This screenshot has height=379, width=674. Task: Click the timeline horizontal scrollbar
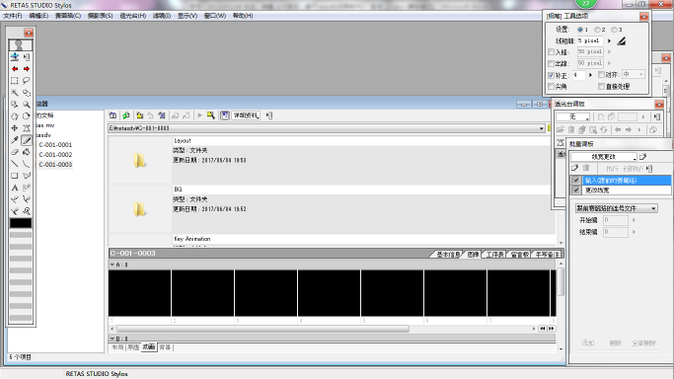coord(262,329)
